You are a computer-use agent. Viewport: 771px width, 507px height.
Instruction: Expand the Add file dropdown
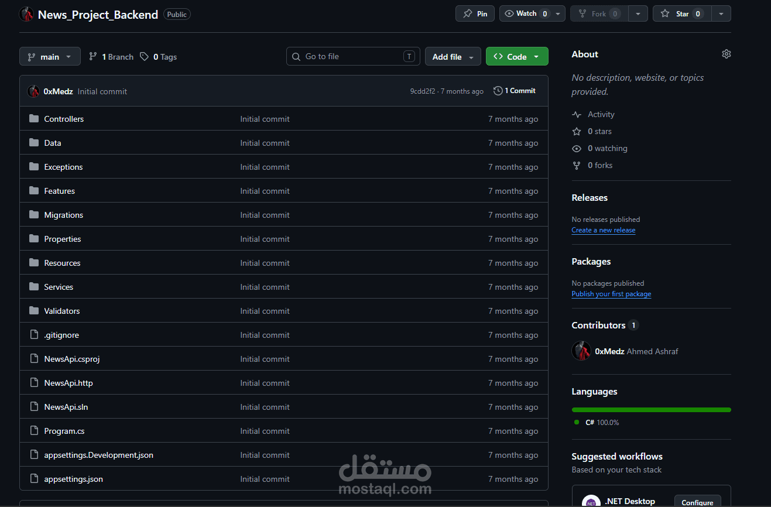[453, 57]
